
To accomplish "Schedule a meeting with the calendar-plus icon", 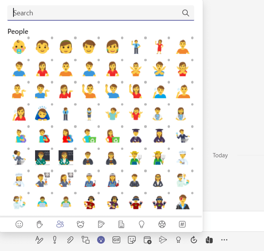I will (148, 240).
